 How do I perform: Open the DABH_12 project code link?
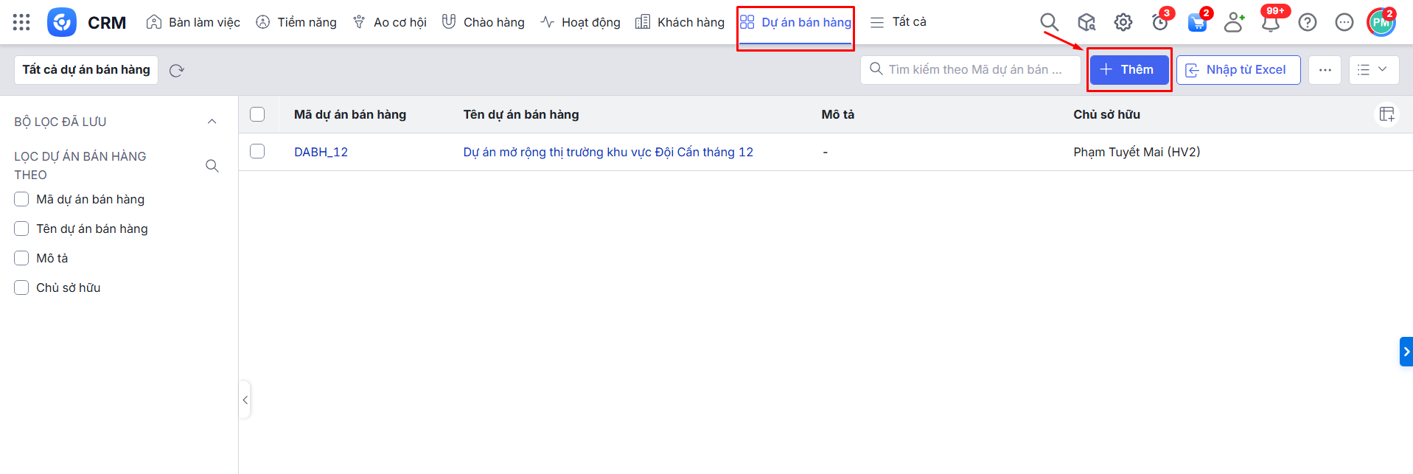click(x=321, y=152)
